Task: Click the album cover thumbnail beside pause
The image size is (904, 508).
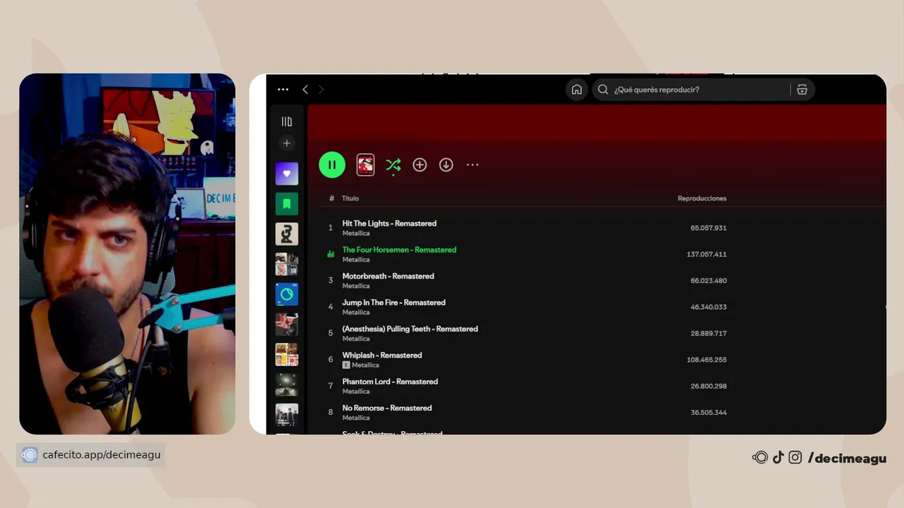Action: 365,164
